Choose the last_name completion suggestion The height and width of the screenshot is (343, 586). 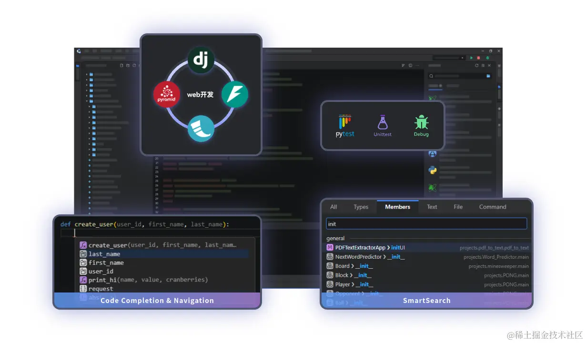tap(164, 254)
